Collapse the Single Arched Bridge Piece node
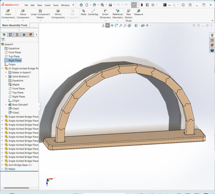 click(2, 69)
